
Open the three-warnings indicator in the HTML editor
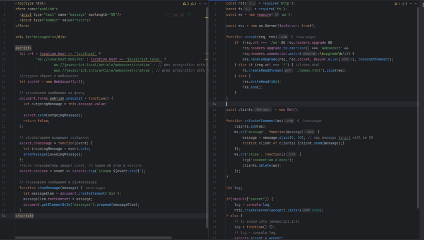(x=186, y=4)
